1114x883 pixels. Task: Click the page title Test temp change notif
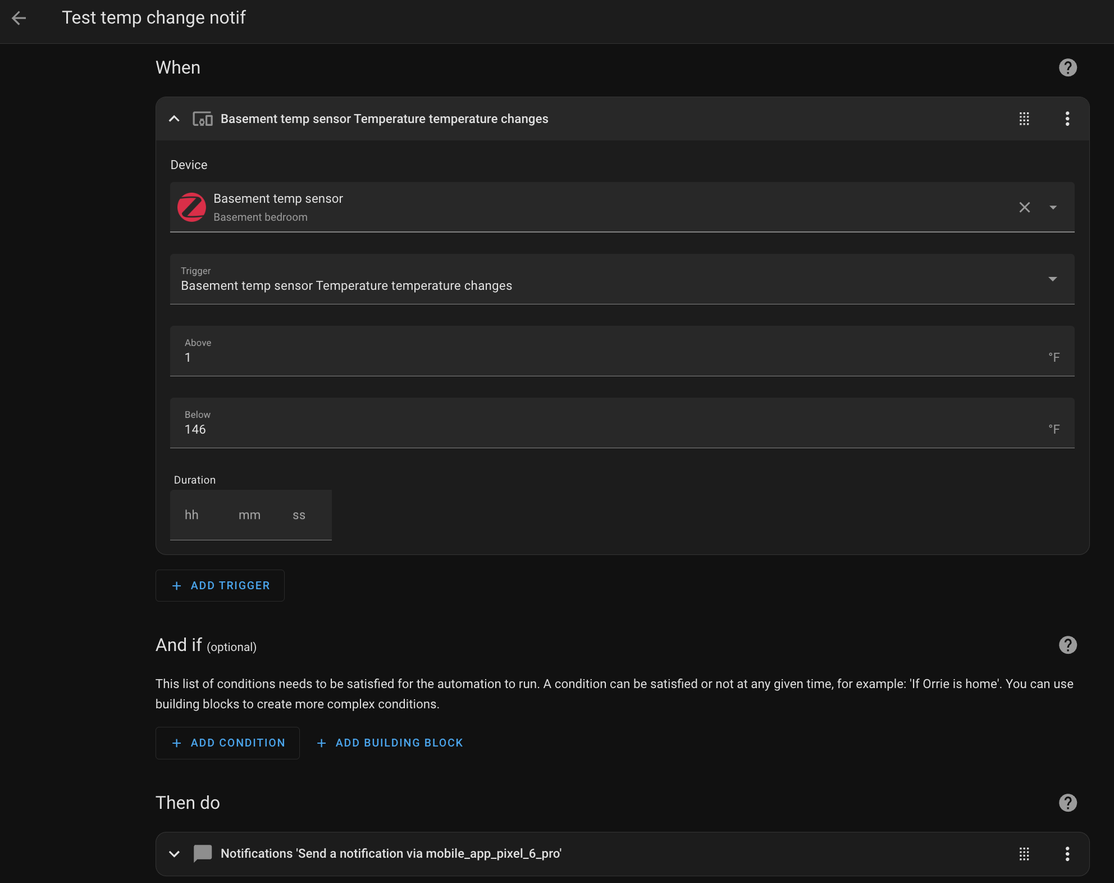point(153,18)
